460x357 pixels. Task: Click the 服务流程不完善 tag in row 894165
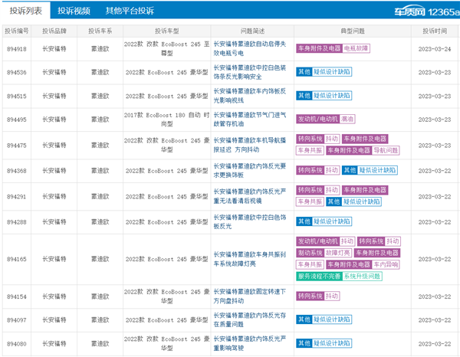(x=319, y=276)
